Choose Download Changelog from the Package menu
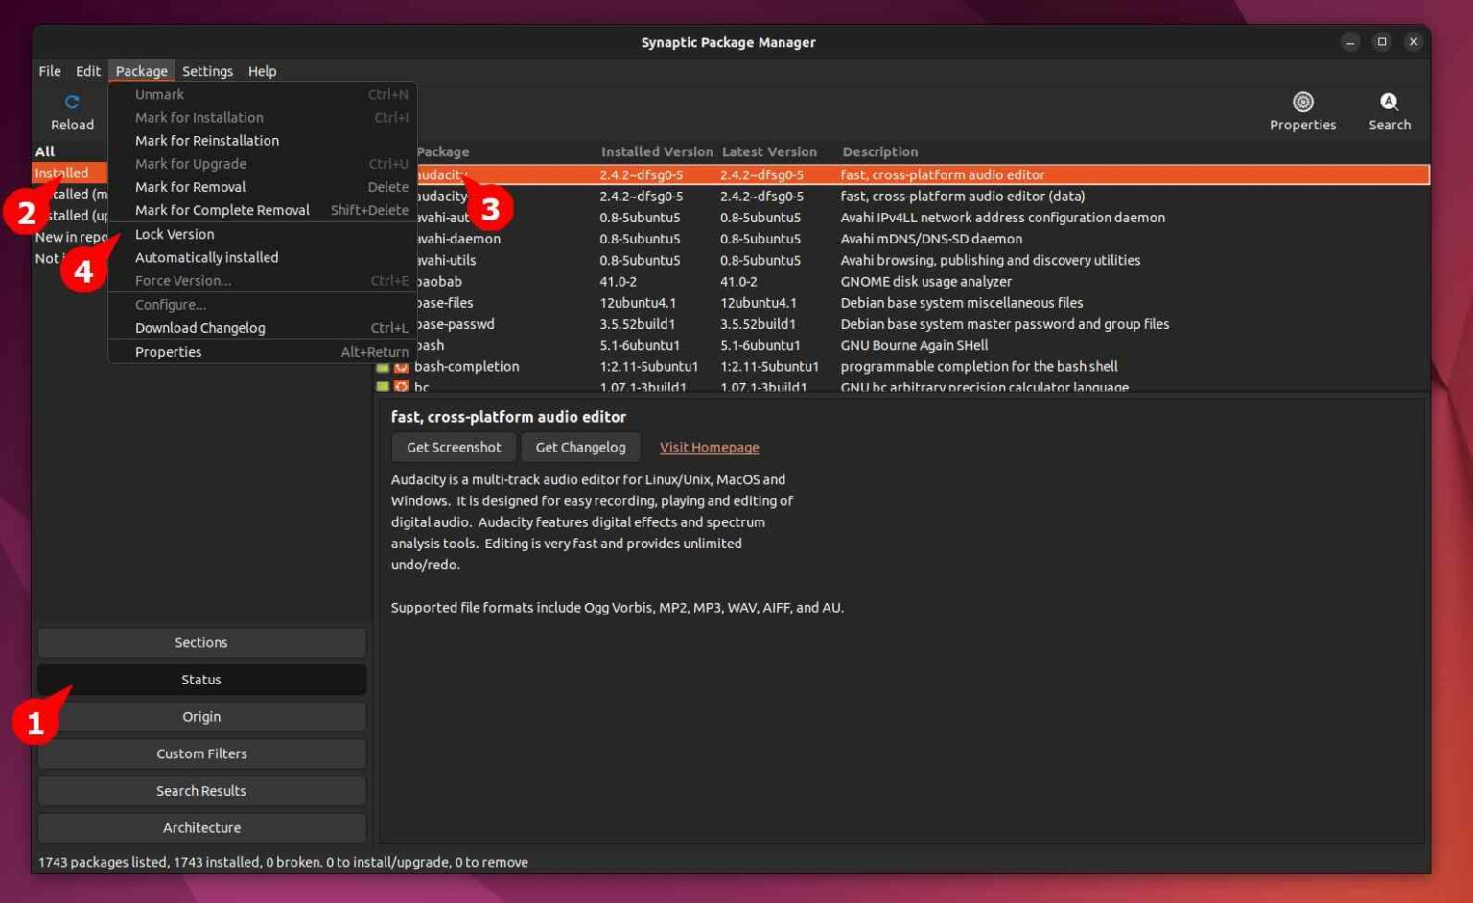The width and height of the screenshot is (1473, 903). point(199,327)
